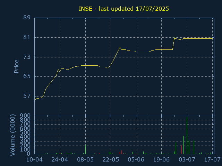Click the chart title INSE last updated 17/07/2025
Screen dimensions: 222x166
point(124,9)
